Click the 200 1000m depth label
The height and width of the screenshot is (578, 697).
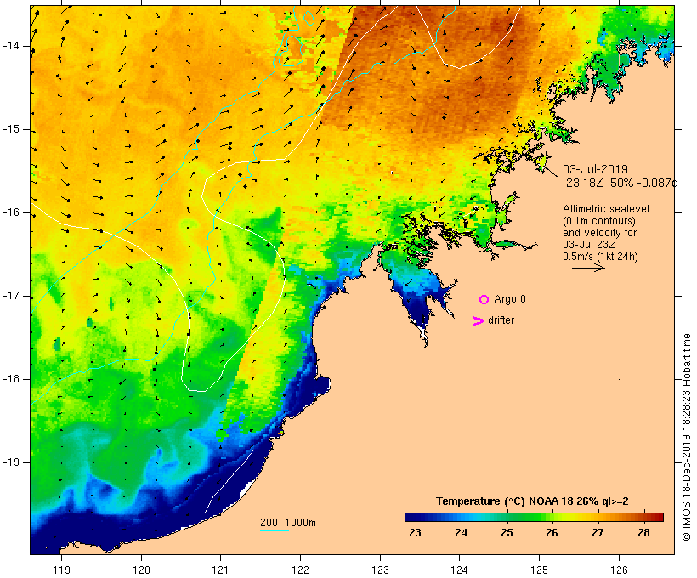coord(288,523)
